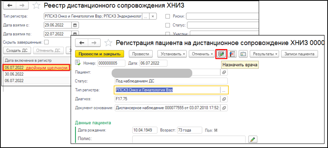
Task: Click the Дата рождения input field
Action: 144,129
